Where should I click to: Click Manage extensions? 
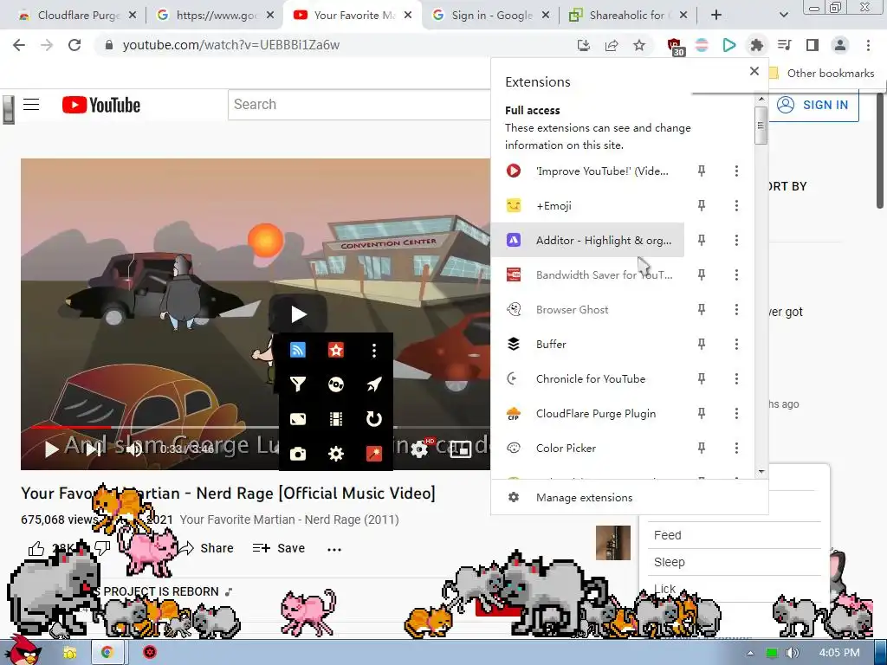pos(629,498)
